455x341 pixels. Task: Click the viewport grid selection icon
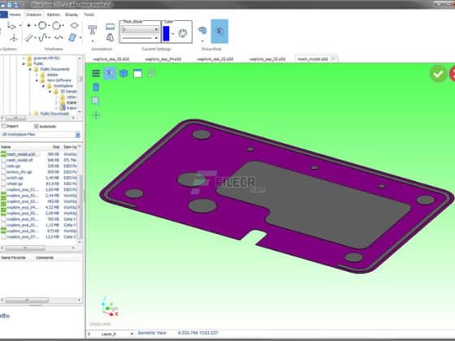pyautogui.click(x=96, y=101)
